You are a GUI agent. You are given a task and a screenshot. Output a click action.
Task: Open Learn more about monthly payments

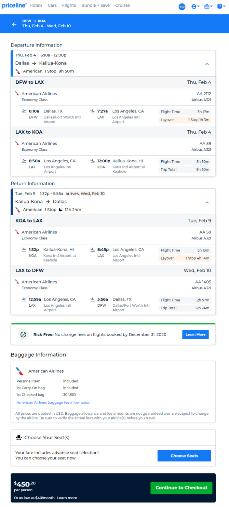pos(67,498)
